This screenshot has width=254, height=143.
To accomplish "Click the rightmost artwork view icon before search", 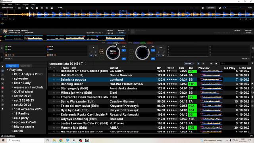I will (x=216, y=64).
